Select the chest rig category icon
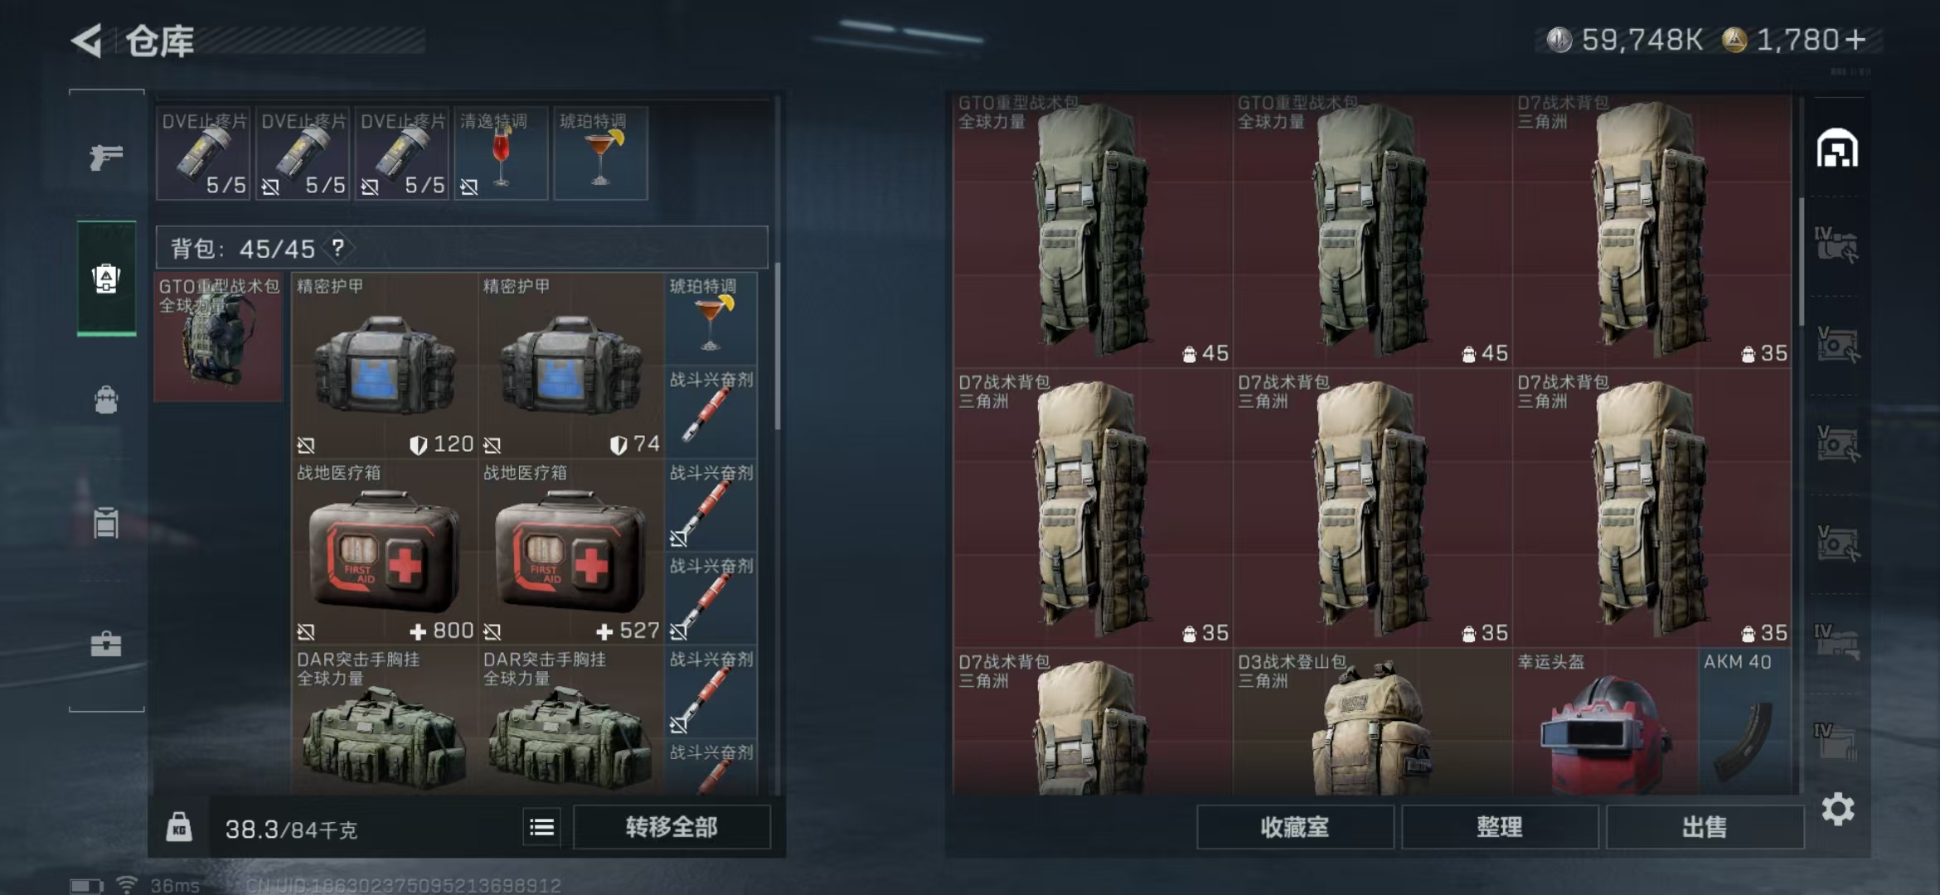1940x895 pixels. [106, 524]
